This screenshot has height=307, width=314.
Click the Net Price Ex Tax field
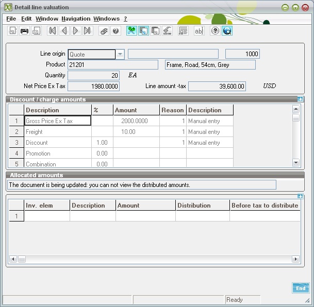[94, 86]
